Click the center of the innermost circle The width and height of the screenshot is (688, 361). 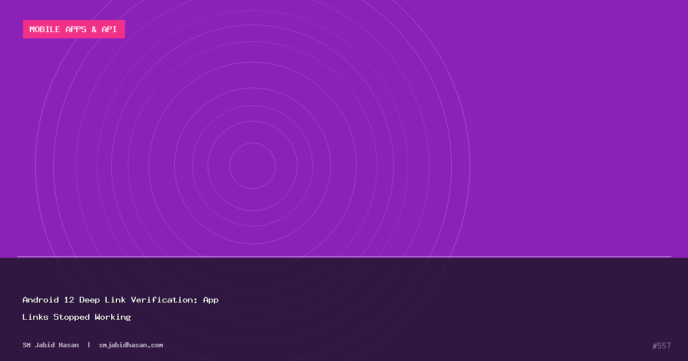[252, 166]
